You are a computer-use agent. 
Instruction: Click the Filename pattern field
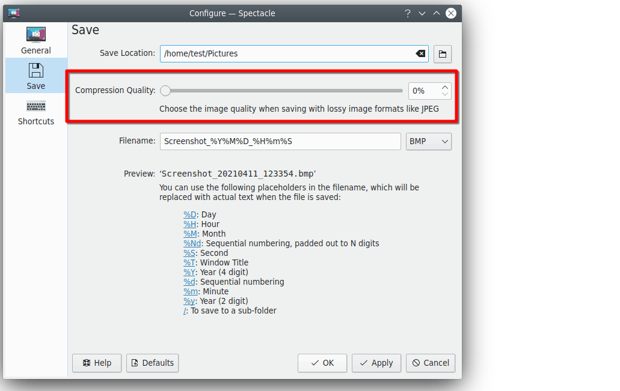(280, 141)
